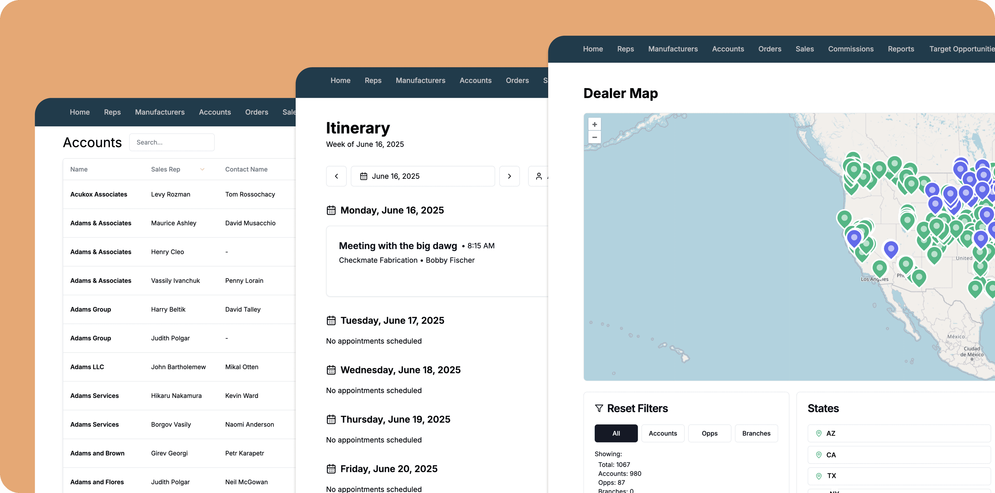
Task: Click contact name Naomi Anderson
Action: [x=250, y=424]
